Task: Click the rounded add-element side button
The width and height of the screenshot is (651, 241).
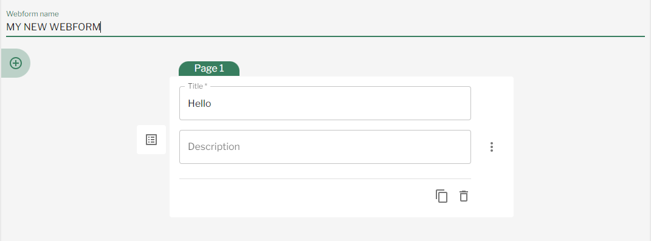Action: click(15, 63)
